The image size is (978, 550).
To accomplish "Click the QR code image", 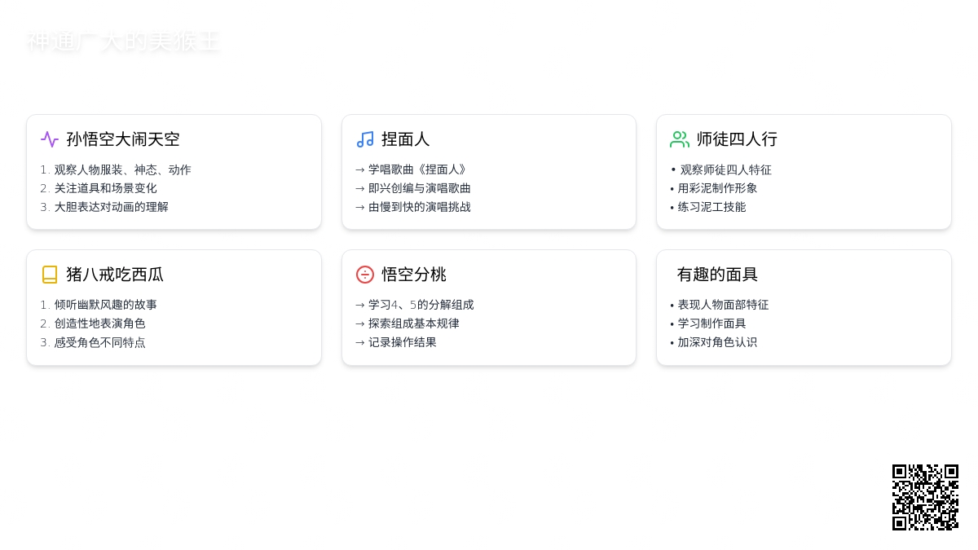I will point(925,497).
